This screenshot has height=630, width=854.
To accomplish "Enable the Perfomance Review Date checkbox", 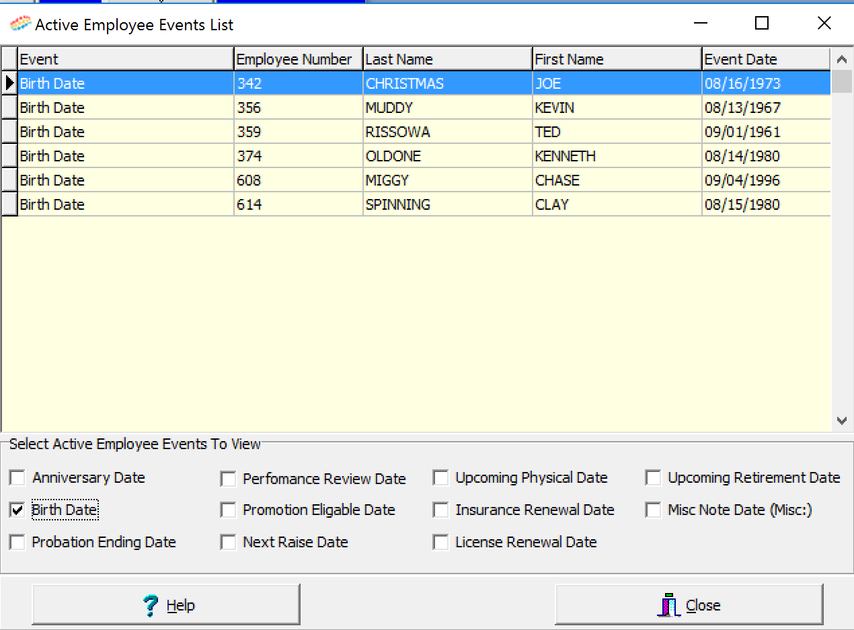I will tap(229, 479).
